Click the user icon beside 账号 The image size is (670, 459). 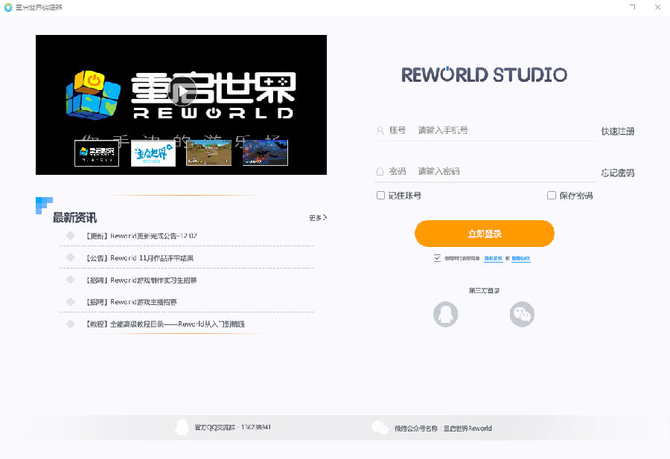pyautogui.click(x=380, y=131)
